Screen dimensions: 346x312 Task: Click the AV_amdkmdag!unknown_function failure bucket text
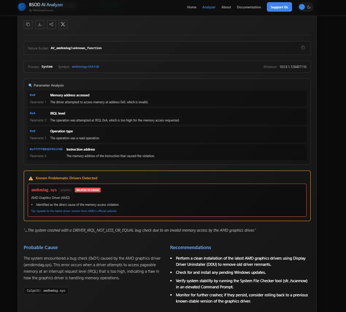76,48
